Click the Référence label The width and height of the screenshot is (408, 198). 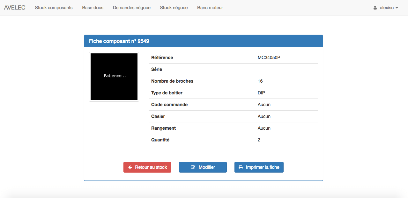(162, 58)
